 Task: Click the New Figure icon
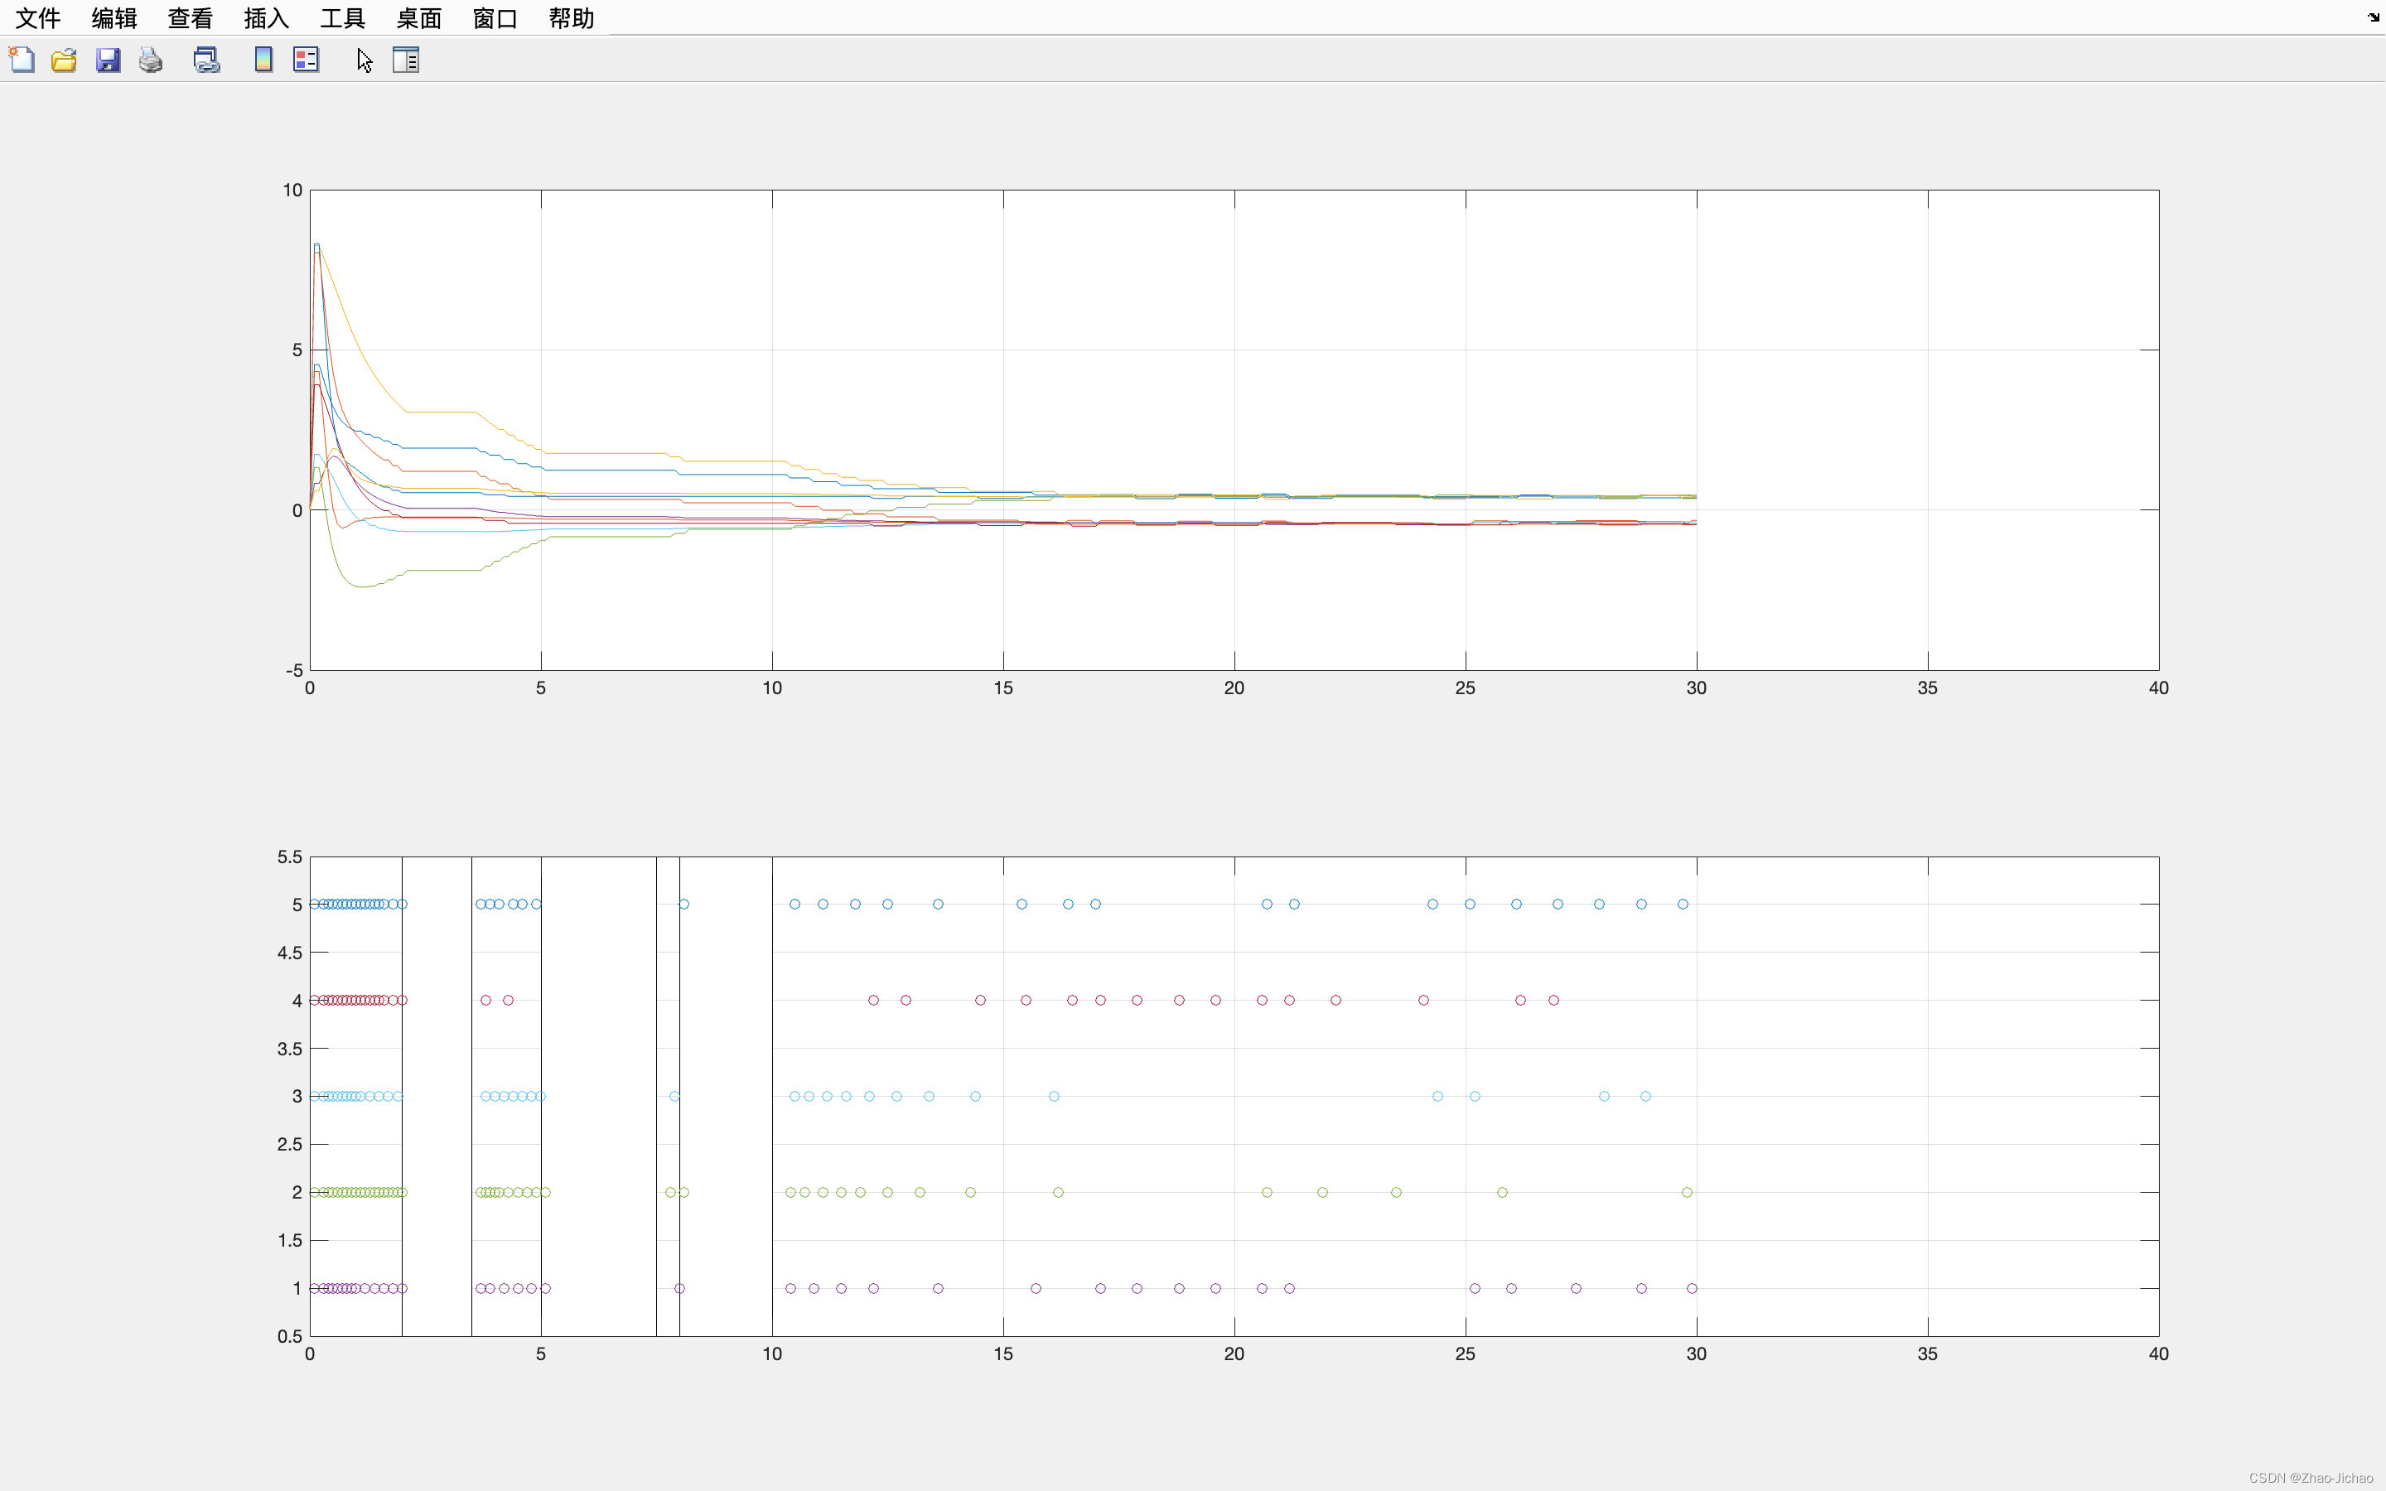(x=22, y=60)
